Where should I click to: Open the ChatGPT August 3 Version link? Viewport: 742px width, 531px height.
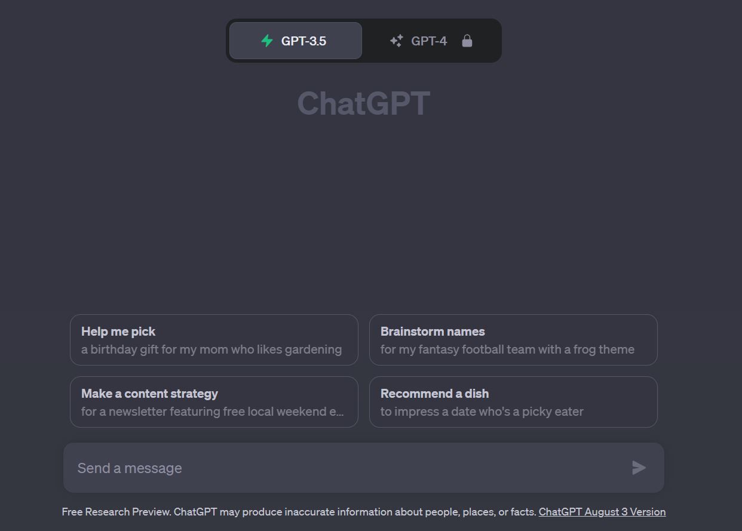coord(602,512)
